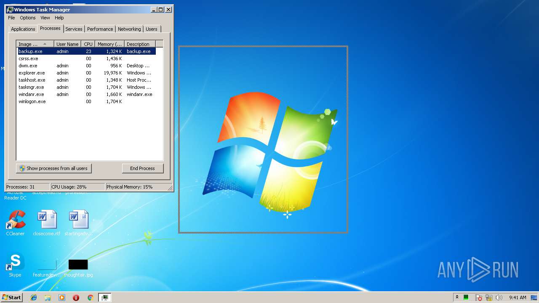This screenshot has height=303, width=539.
Task: Click the Task Manager CPU tray icon
Action: click(x=466, y=298)
